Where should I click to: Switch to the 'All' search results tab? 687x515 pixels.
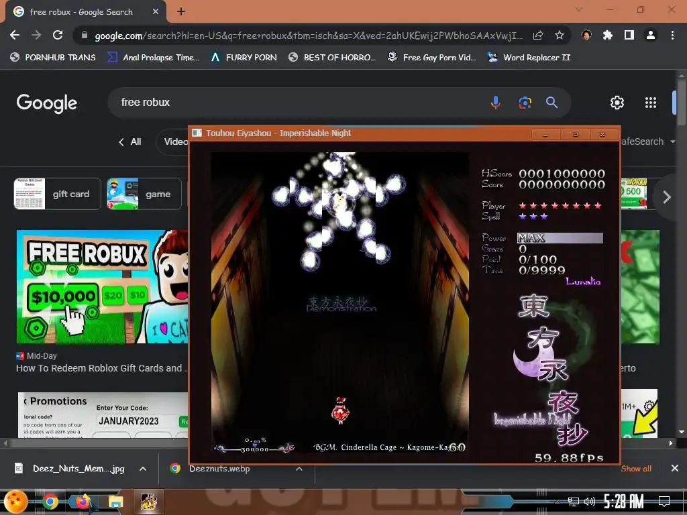pos(129,142)
